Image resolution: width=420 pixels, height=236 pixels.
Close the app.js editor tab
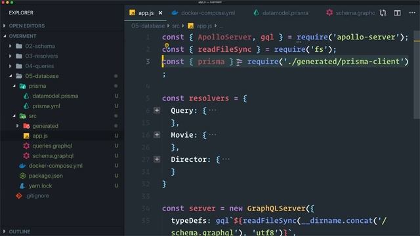(x=160, y=13)
